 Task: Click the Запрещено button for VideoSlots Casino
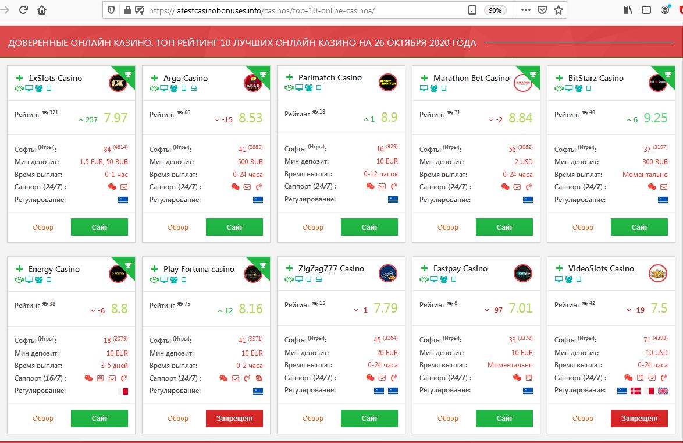[x=639, y=418]
